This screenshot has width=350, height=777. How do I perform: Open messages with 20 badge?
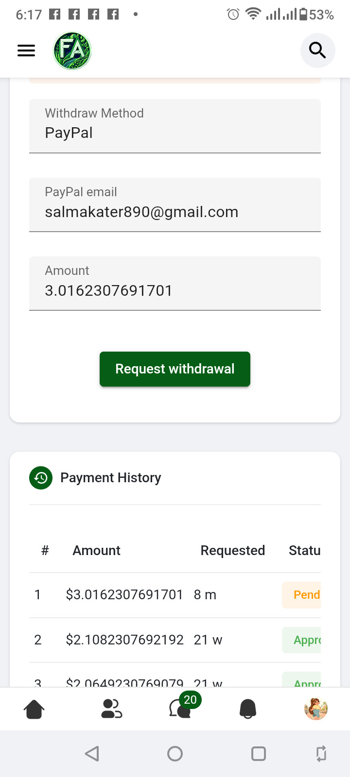pyautogui.click(x=181, y=709)
